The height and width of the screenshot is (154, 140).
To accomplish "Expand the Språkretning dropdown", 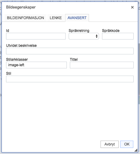I will coord(84,36).
